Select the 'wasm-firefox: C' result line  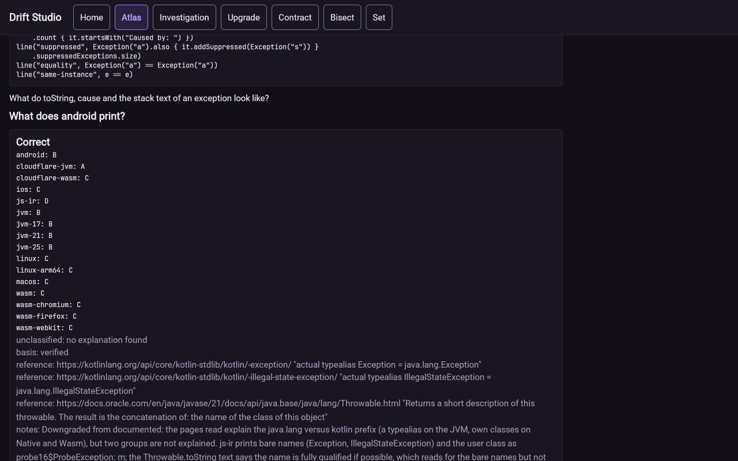[46, 316]
